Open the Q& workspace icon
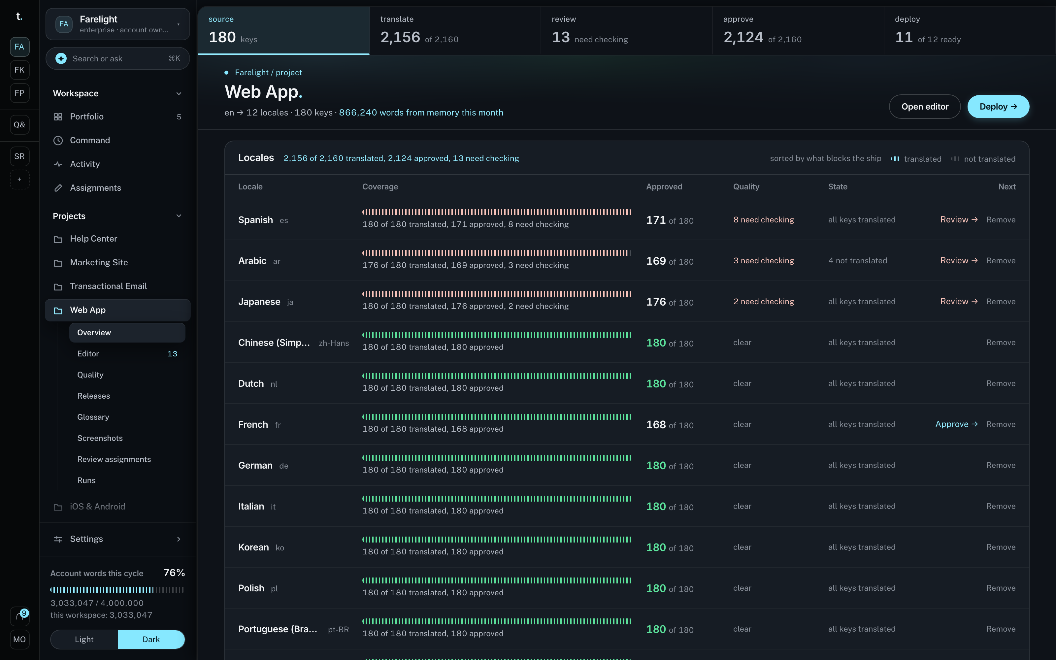The width and height of the screenshot is (1056, 660). coord(20,125)
